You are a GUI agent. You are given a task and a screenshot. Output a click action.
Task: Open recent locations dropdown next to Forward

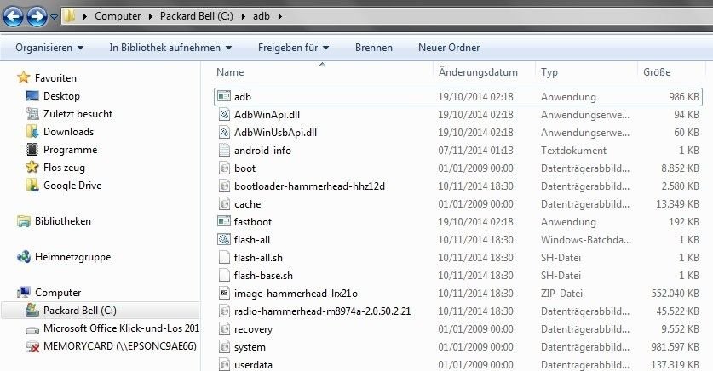click(x=54, y=17)
